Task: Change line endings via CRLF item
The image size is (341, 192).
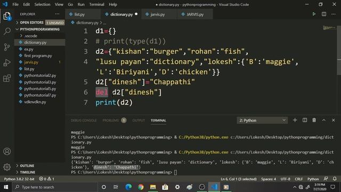Action: tap(298, 179)
